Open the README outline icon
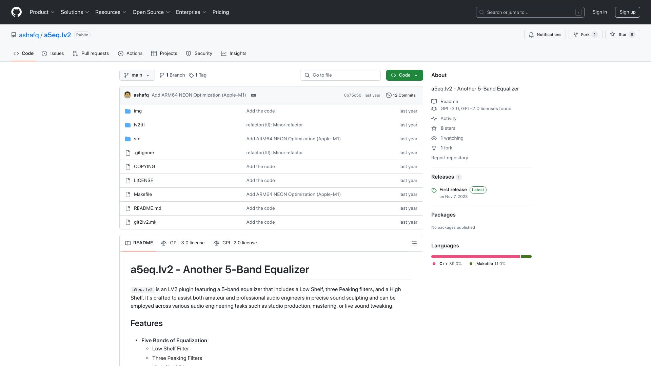 point(414,243)
